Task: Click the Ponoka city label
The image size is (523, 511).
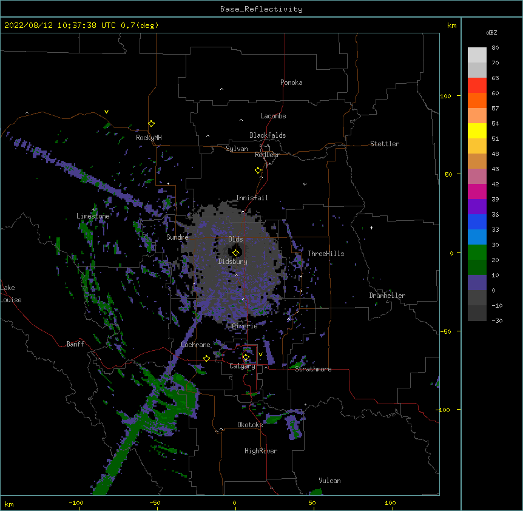Action: [291, 83]
